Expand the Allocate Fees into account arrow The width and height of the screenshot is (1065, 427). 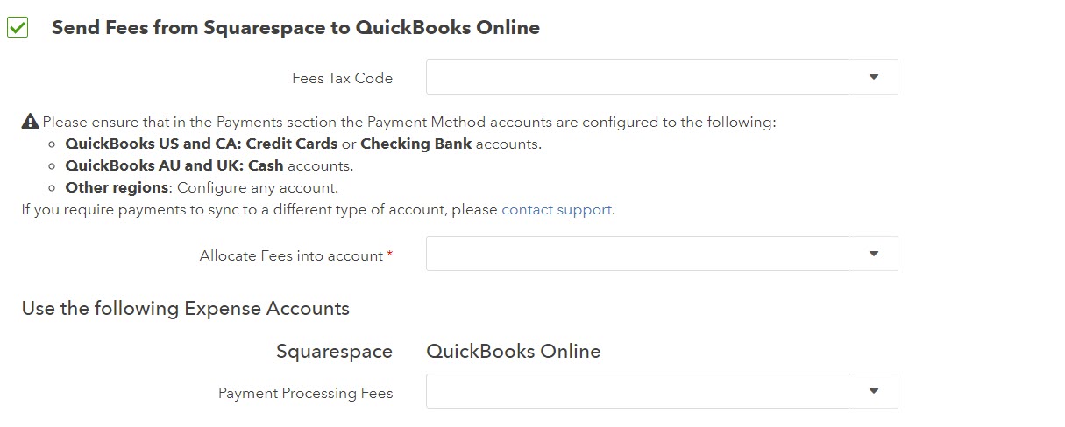pos(873,254)
